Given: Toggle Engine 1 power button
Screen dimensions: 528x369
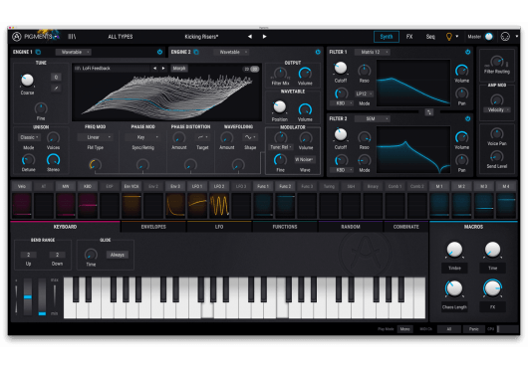Looking at the screenshot, I should (159, 52).
